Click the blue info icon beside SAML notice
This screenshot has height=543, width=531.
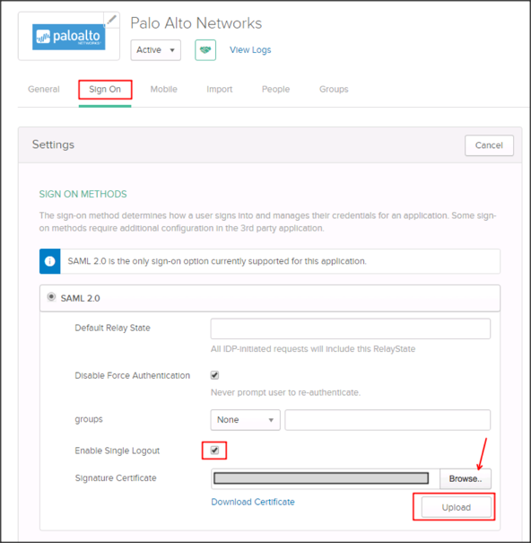(x=50, y=261)
